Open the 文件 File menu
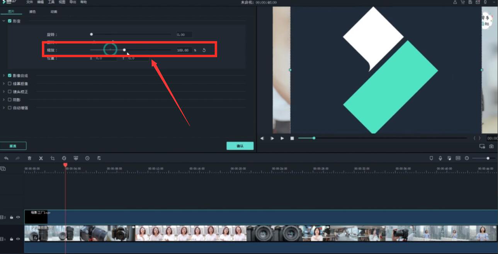Image resolution: width=498 pixels, height=254 pixels. [x=29, y=2]
